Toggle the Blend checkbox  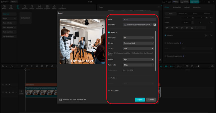(165, 35)
